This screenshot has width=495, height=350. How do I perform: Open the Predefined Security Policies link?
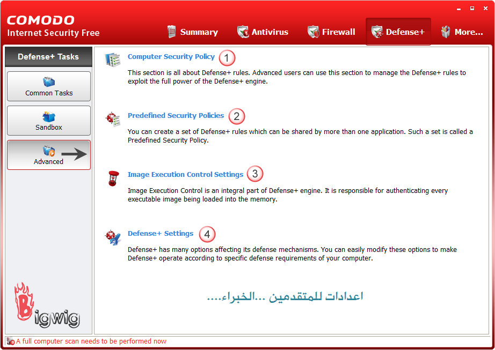(176, 116)
